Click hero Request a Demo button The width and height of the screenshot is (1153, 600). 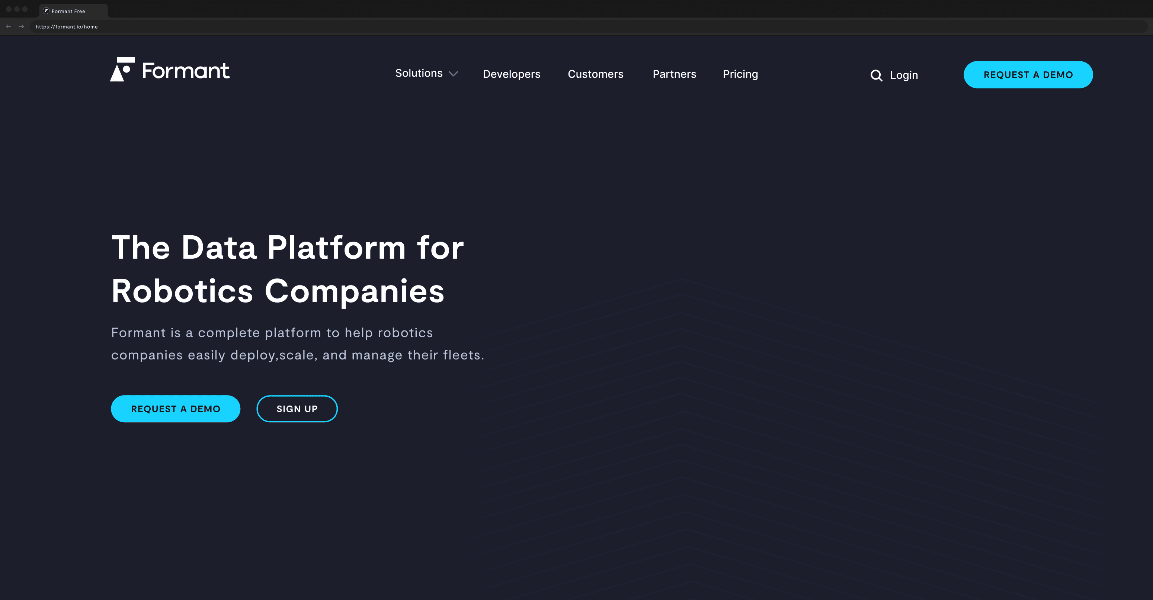coord(176,409)
